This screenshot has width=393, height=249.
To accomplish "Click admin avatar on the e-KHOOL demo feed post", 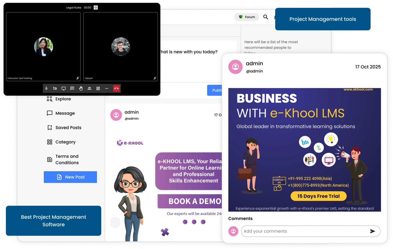I will point(116,115).
